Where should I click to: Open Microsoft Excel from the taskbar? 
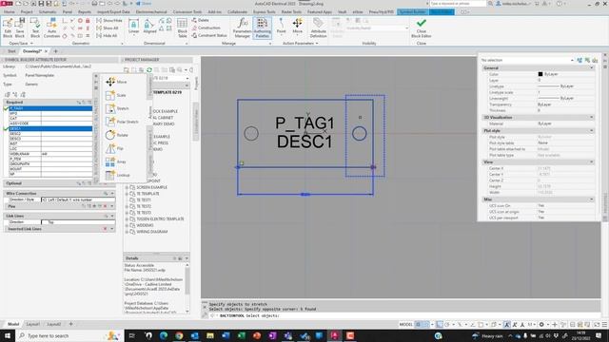[241, 335]
